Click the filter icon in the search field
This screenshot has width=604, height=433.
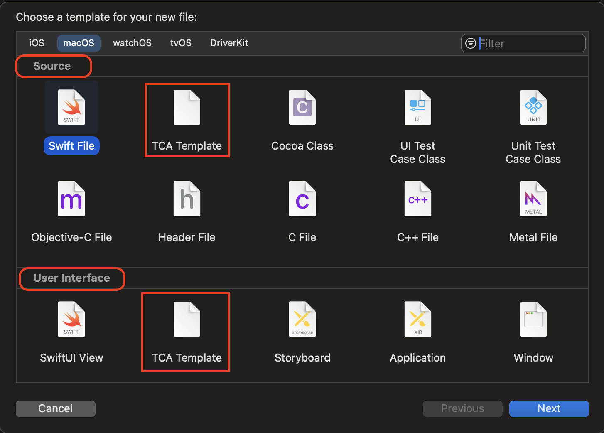[470, 43]
